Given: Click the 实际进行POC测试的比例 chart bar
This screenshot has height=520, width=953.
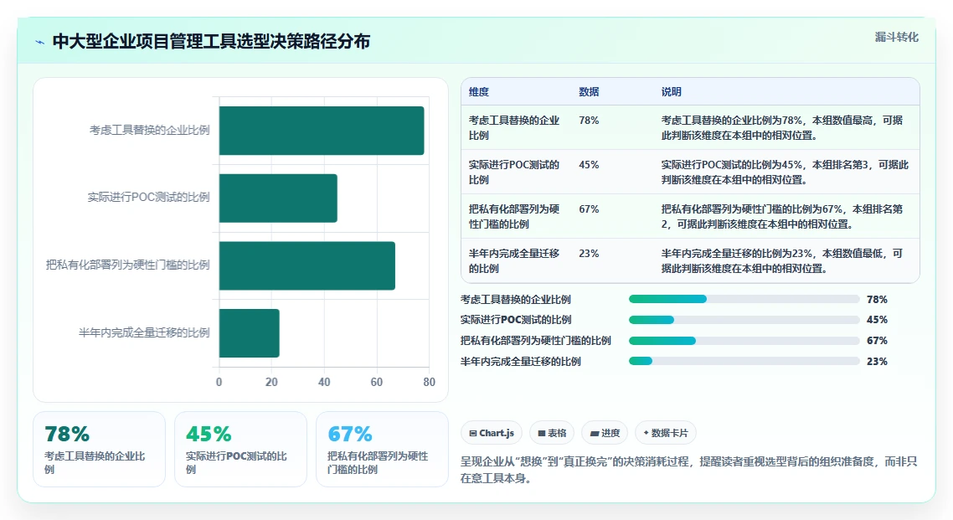Looking at the screenshot, I should [278, 198].
